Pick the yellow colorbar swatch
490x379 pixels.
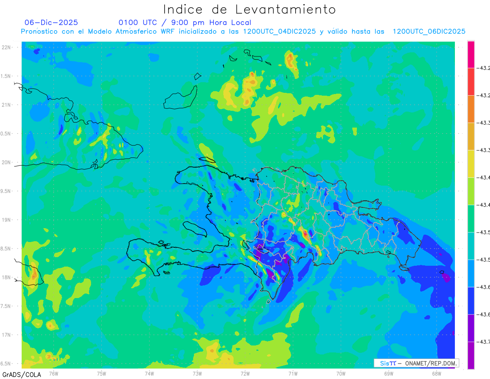tap(471, 164)
